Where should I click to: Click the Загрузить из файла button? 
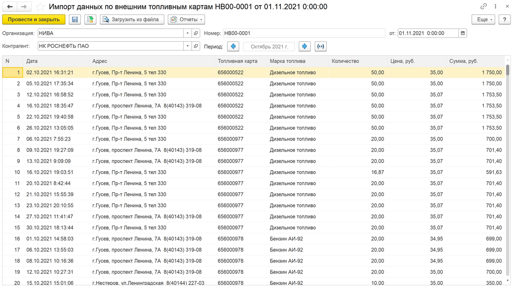[x=132, y=20]
